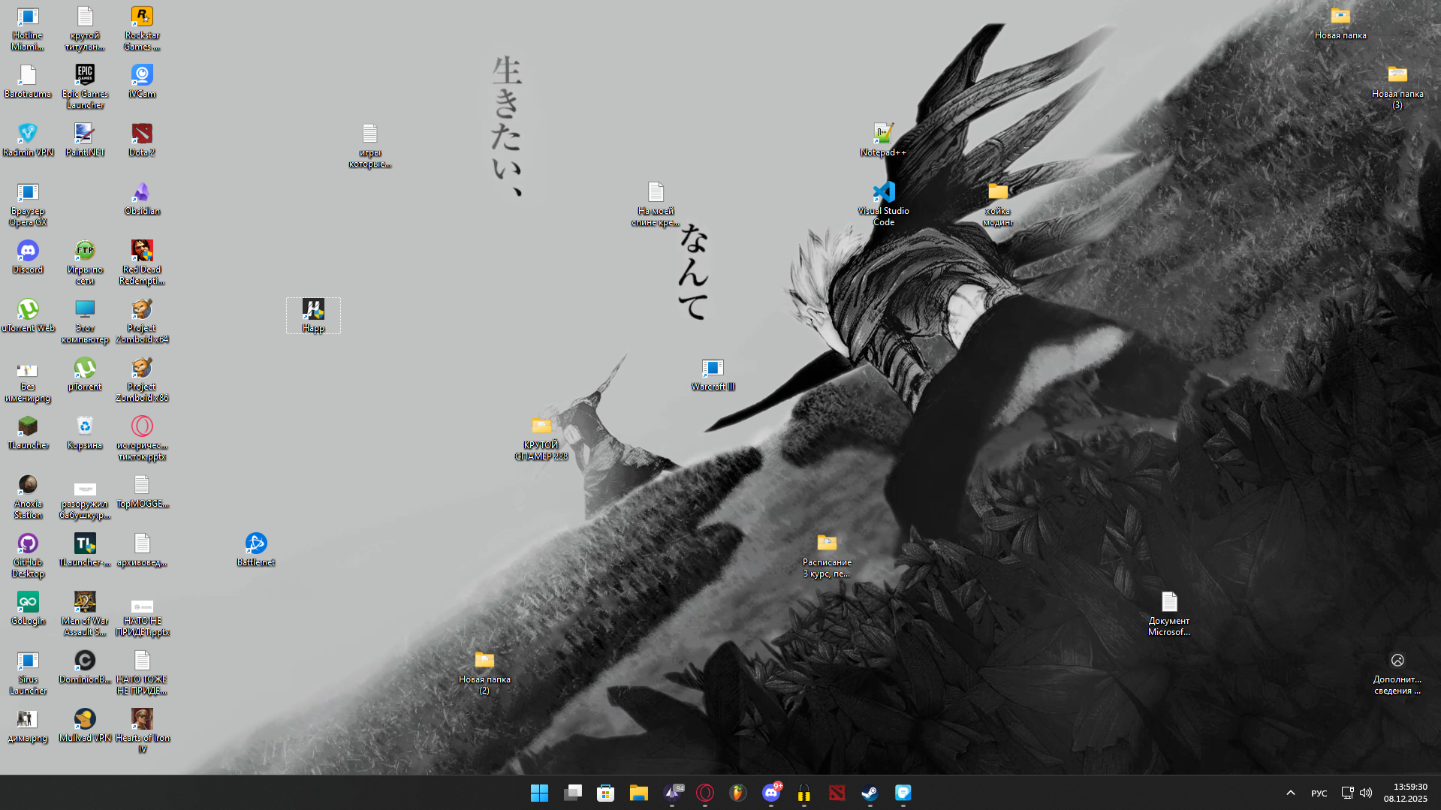Select the Браузер Opera GX desktop shortcut
The height and width of the screenshot is (810, 1441).
28,205
